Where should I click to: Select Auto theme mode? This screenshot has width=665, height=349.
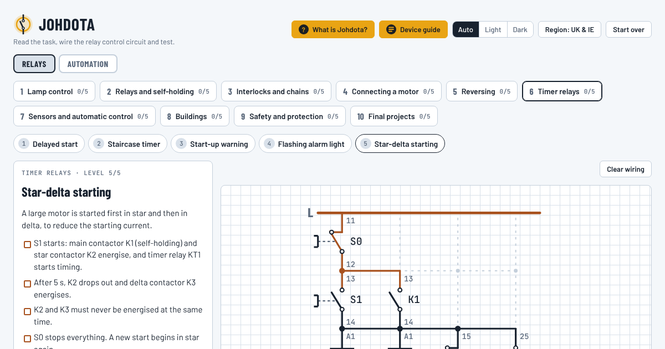[x=465, y=29]
